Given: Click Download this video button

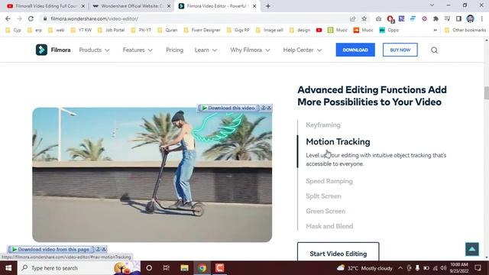Looking at the screenshot, I should (228, 108).
